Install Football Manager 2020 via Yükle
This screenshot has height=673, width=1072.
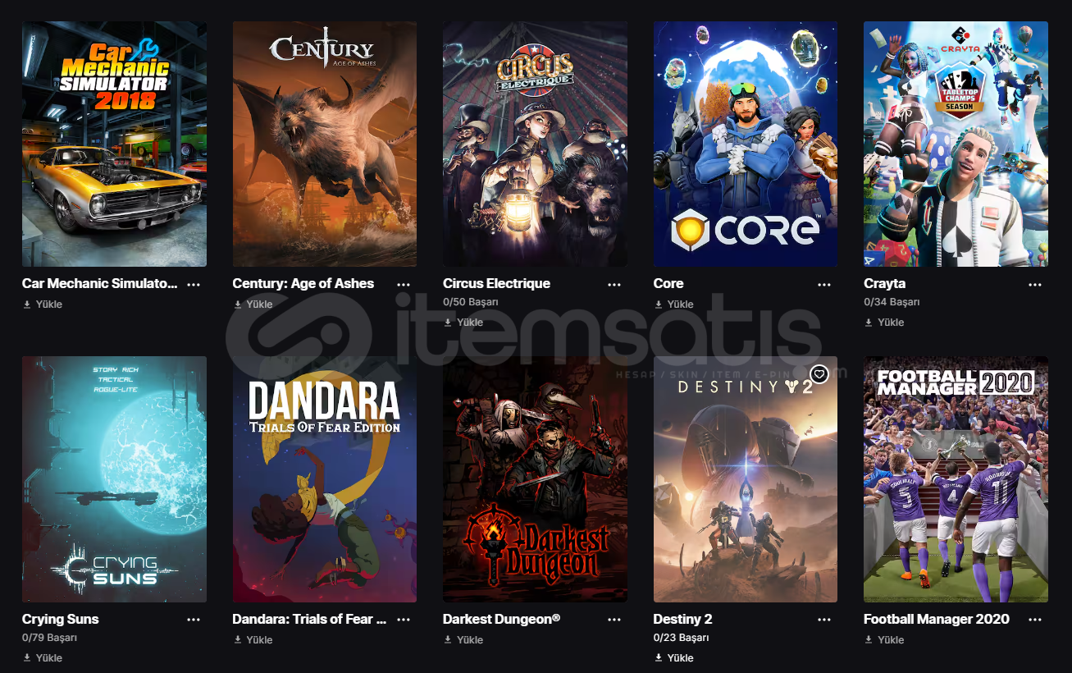click(x=884, y=640)
